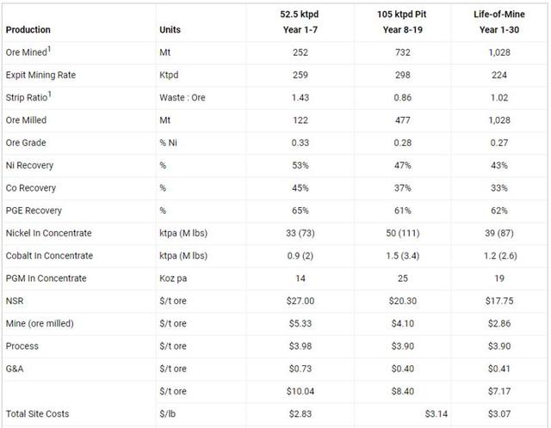Click the 52.5 ktpd Year 1-7 header
This screenshot has width=551, height=428.
pos(300,21)
